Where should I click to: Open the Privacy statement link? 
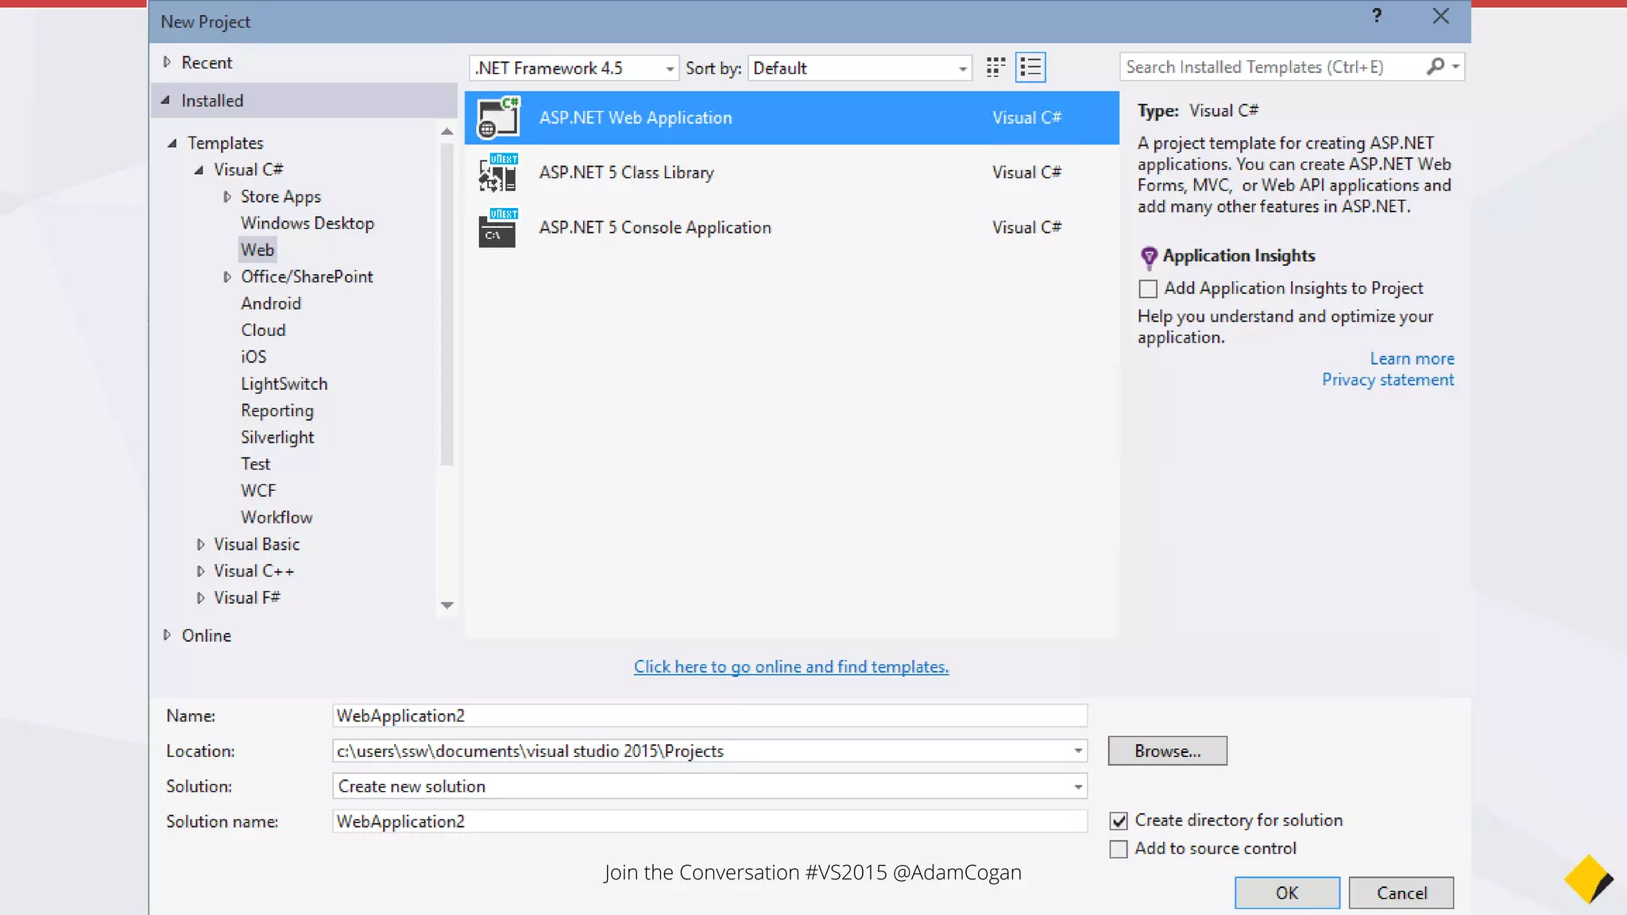click(x=1387, y=380)
